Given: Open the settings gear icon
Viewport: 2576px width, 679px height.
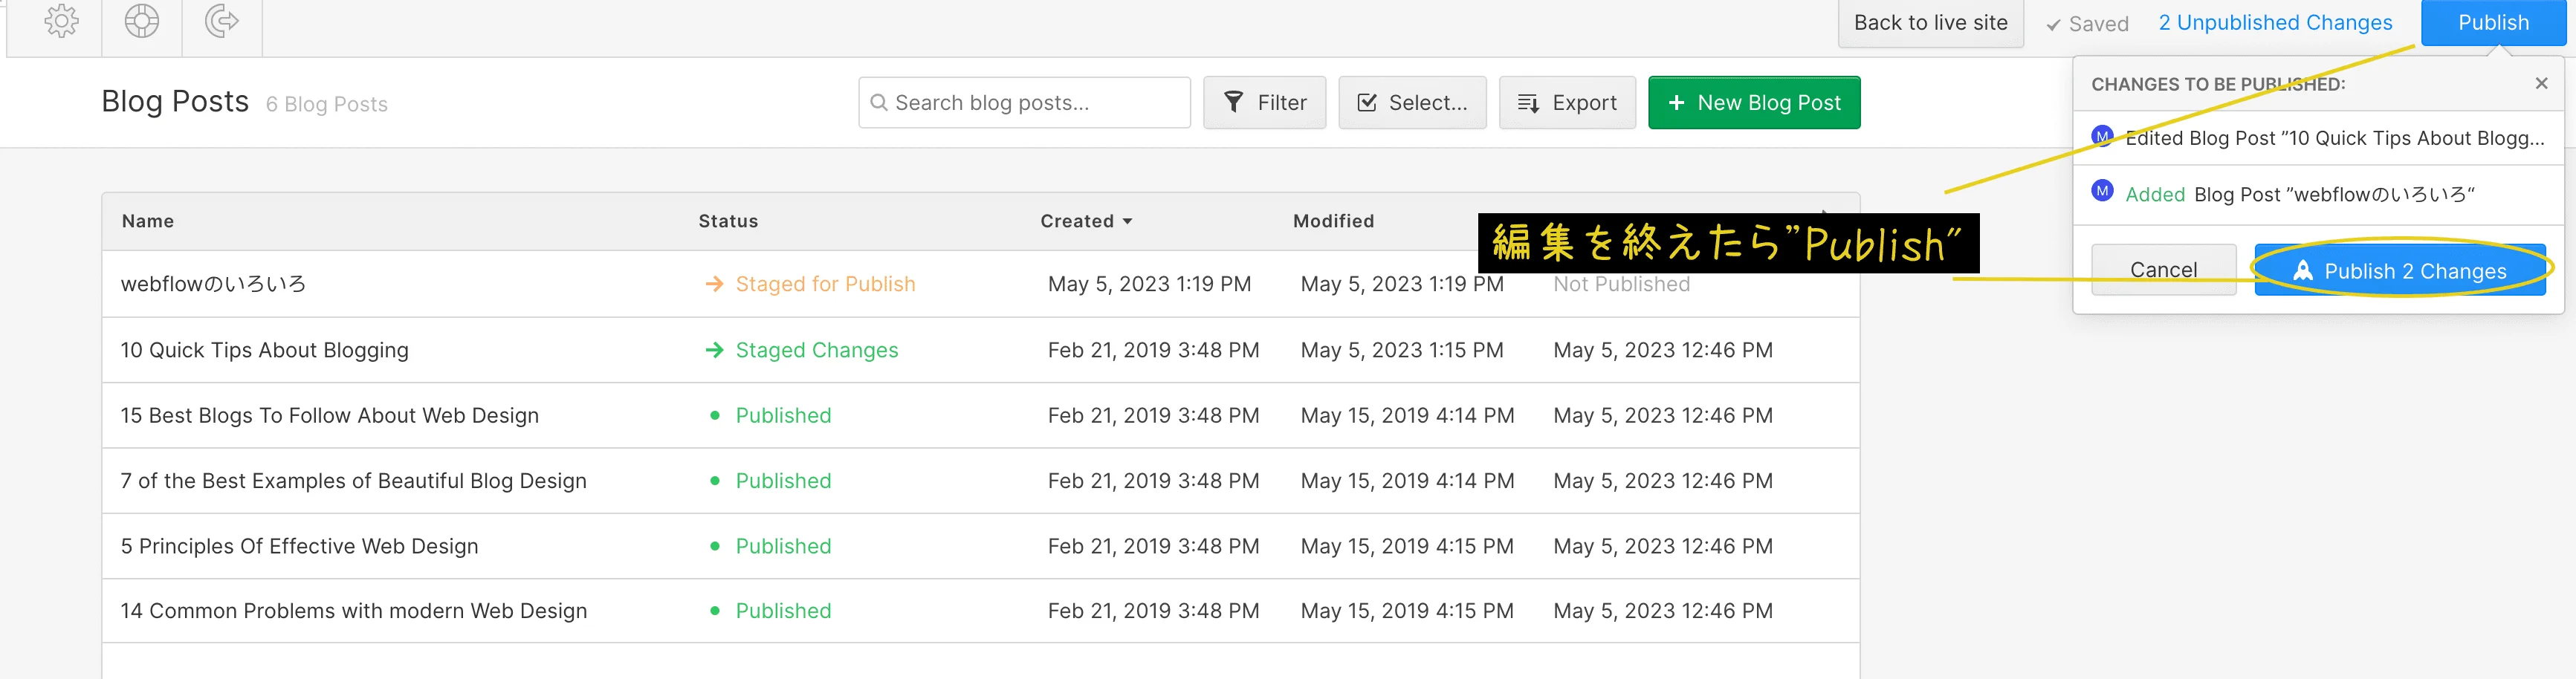Looking at the screenshot, I should click(x=62, y=21).
